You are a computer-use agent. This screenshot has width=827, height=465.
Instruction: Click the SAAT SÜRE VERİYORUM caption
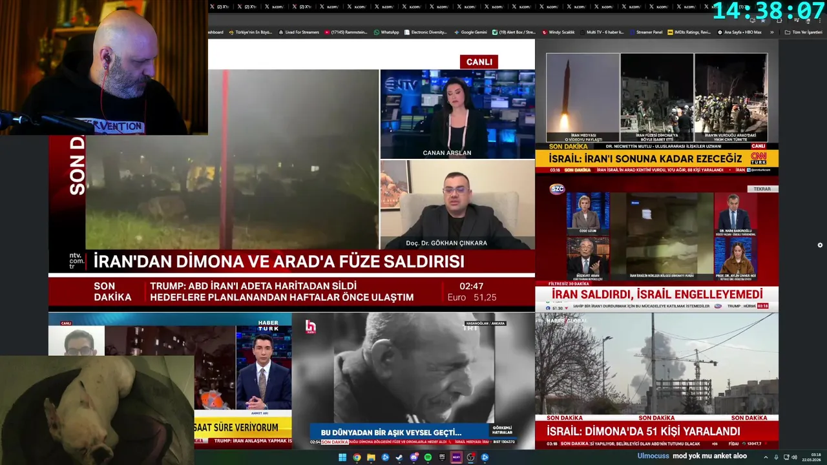(x=236, y=427)
